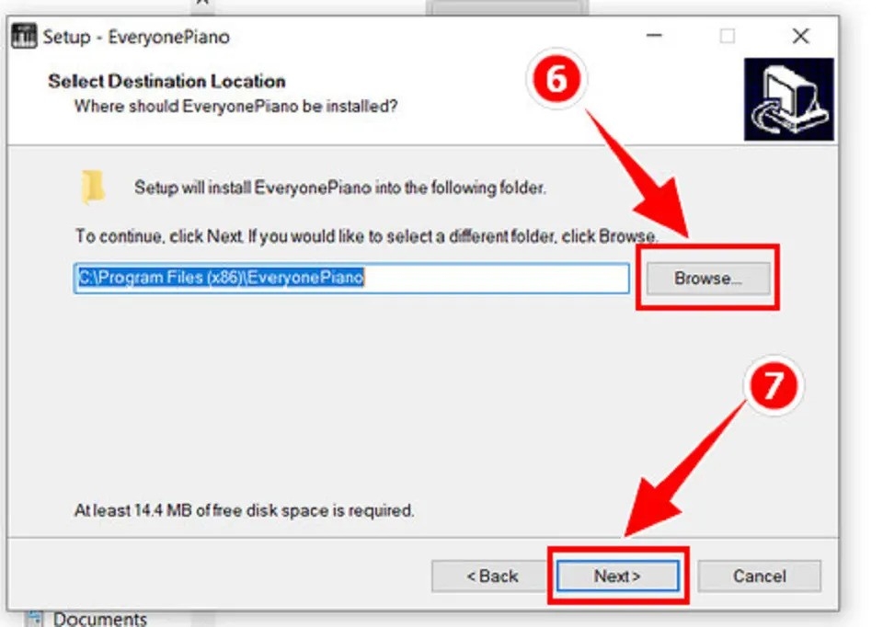Click the red circle numbered 7
Image resolution: width=883 pixels, height=627 pixels.
[774, 385]
